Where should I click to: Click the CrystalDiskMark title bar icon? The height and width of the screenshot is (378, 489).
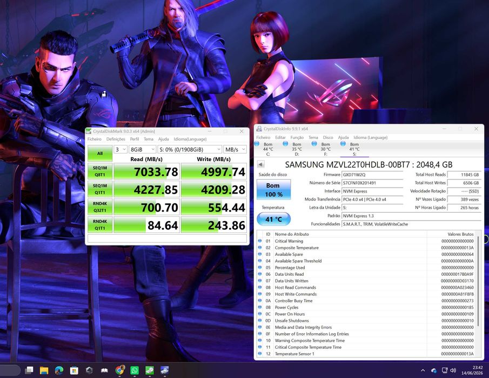89,131
